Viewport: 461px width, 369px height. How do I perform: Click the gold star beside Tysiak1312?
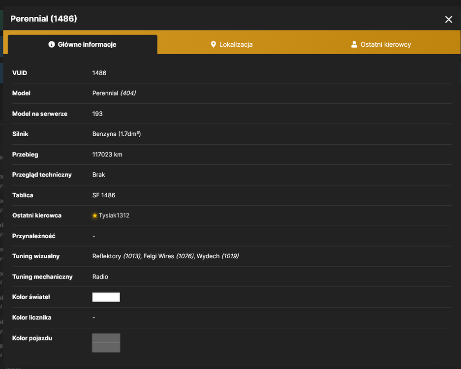tap(94, 215)
